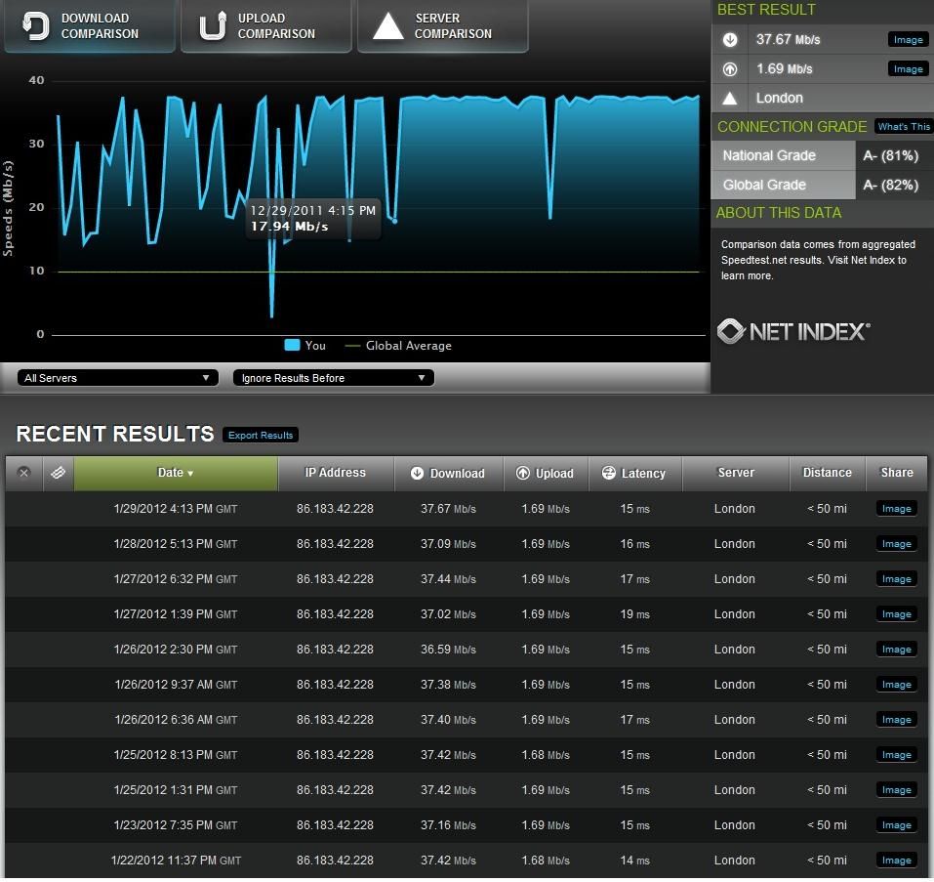This screenshot has height=882, width=934.
Task: Click the Net Index logo
Action: (x=793, y=331)
